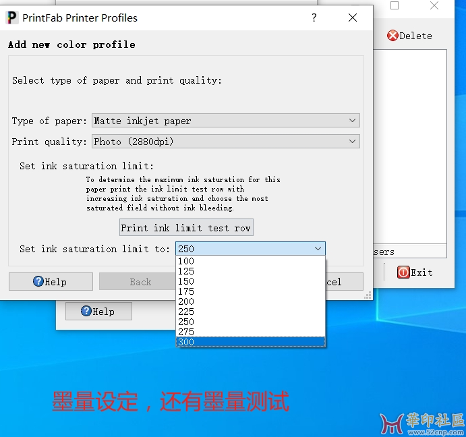Click the Exit button in background window
Image resolution: width=466 pixels, height=437 pixels.
pyautogui.click(x=415, y=272)
